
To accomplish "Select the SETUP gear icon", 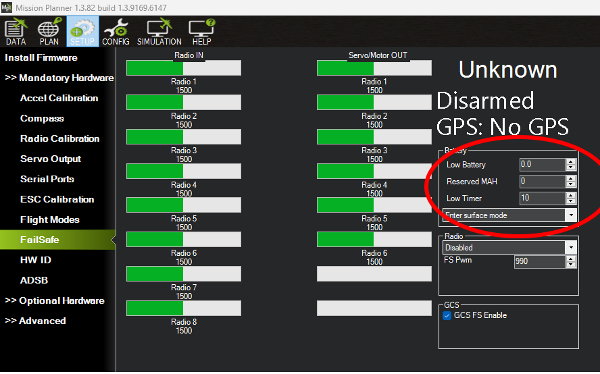I will (x=82, y=31).
